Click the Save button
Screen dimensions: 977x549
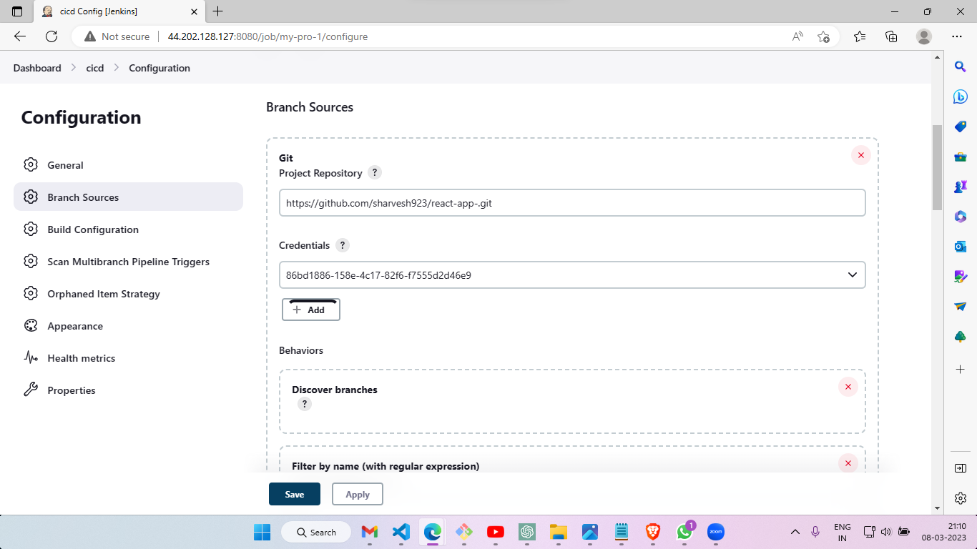tap(294, 494)
